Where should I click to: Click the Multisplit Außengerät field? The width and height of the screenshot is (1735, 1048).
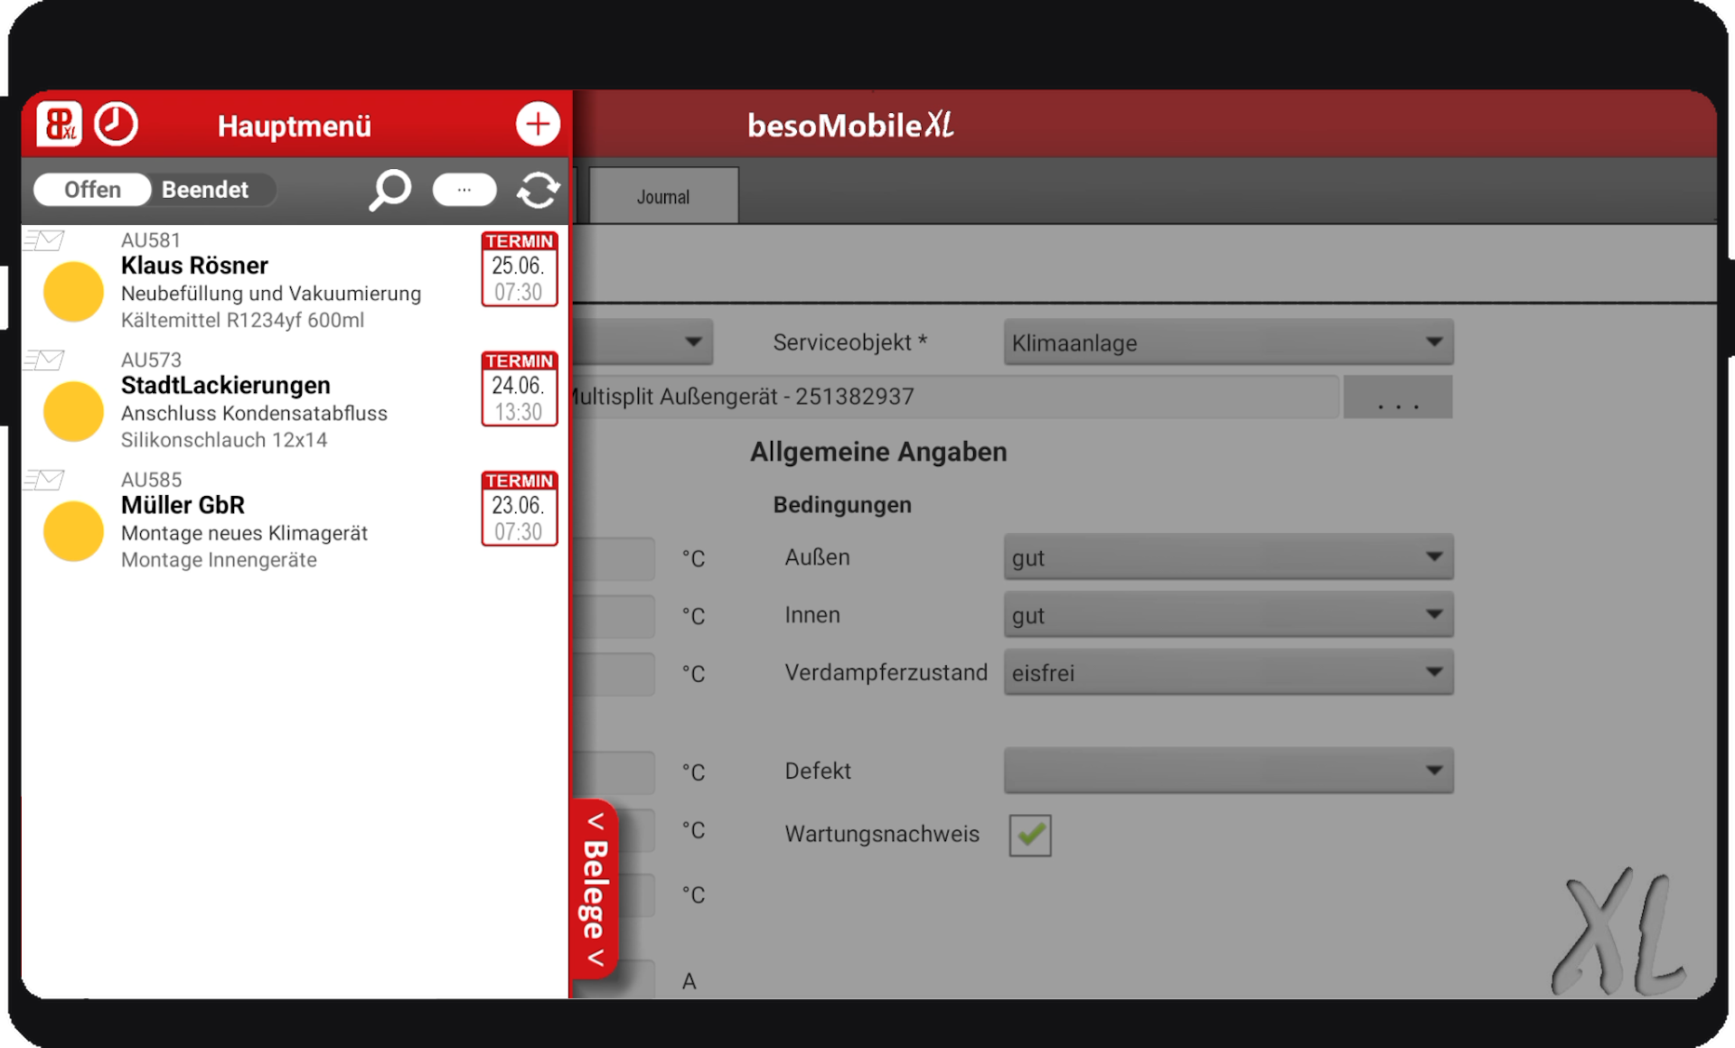[955, 397]
